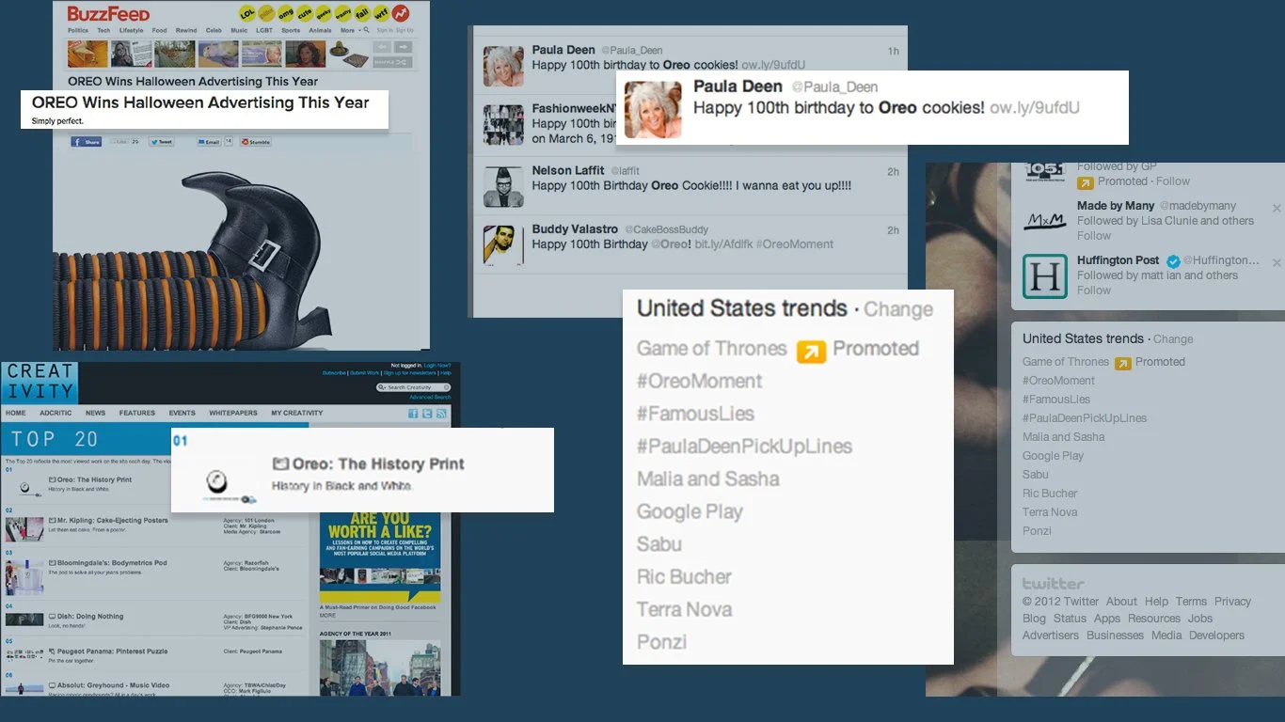Open #OreoMoment in the Twitter sidebar trends

click(x=1059, y=381)
